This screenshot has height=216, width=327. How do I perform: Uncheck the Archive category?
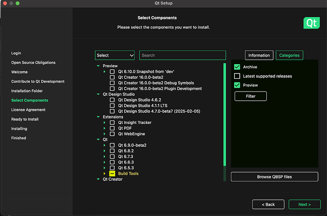pyautogui.click(x=237, y=67)
